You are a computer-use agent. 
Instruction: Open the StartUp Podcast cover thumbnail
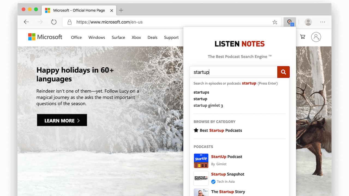201,161
